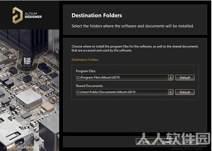This screenshot has width=212, height=151.
Task: Go to the previous step with Back
Action: [146, 142]
